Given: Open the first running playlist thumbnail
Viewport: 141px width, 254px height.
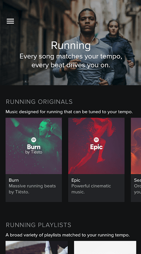Looking at the screenshot, I should (x=36, y=247).
